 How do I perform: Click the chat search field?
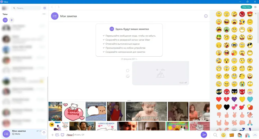click(x=26, y=8)
